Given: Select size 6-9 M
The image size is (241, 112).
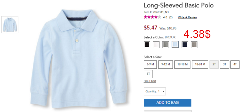Looking at the screenshot, I should click(150, 64).
